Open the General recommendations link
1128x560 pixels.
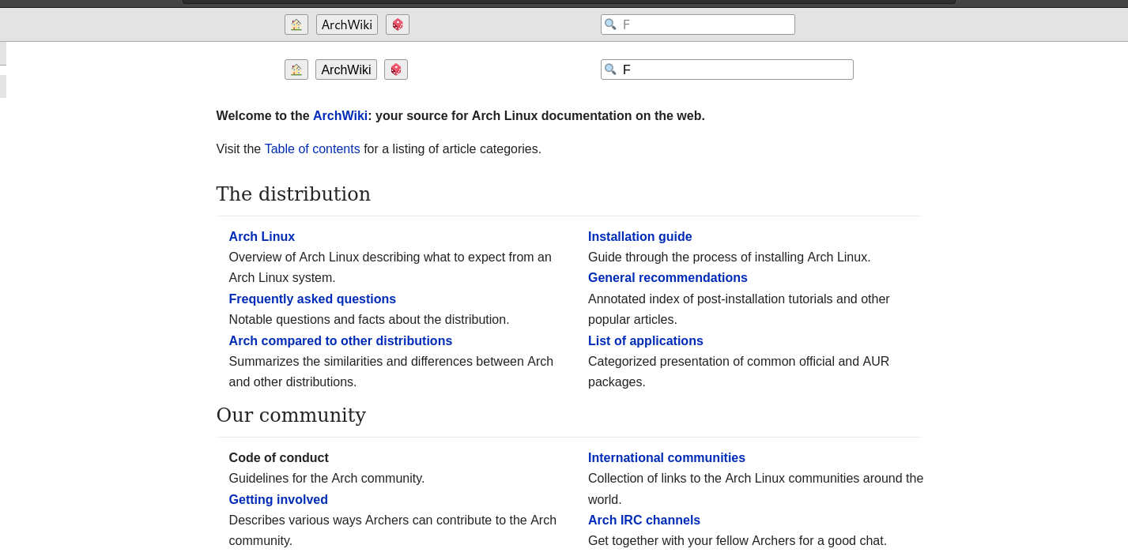pyautogui.click(x=668, y=277)
